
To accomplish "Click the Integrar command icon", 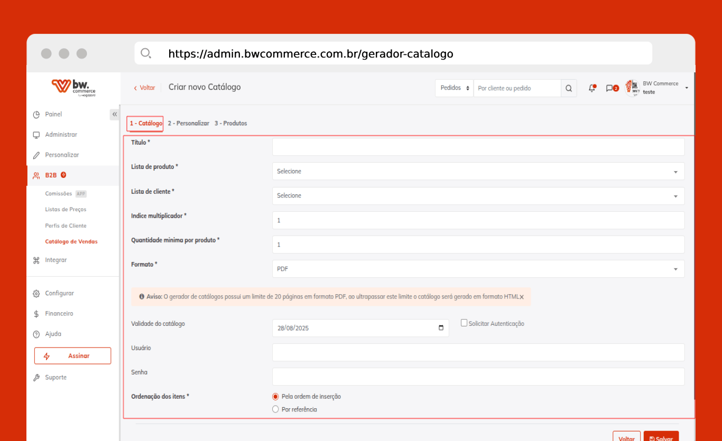I will (x=36, y=260).
